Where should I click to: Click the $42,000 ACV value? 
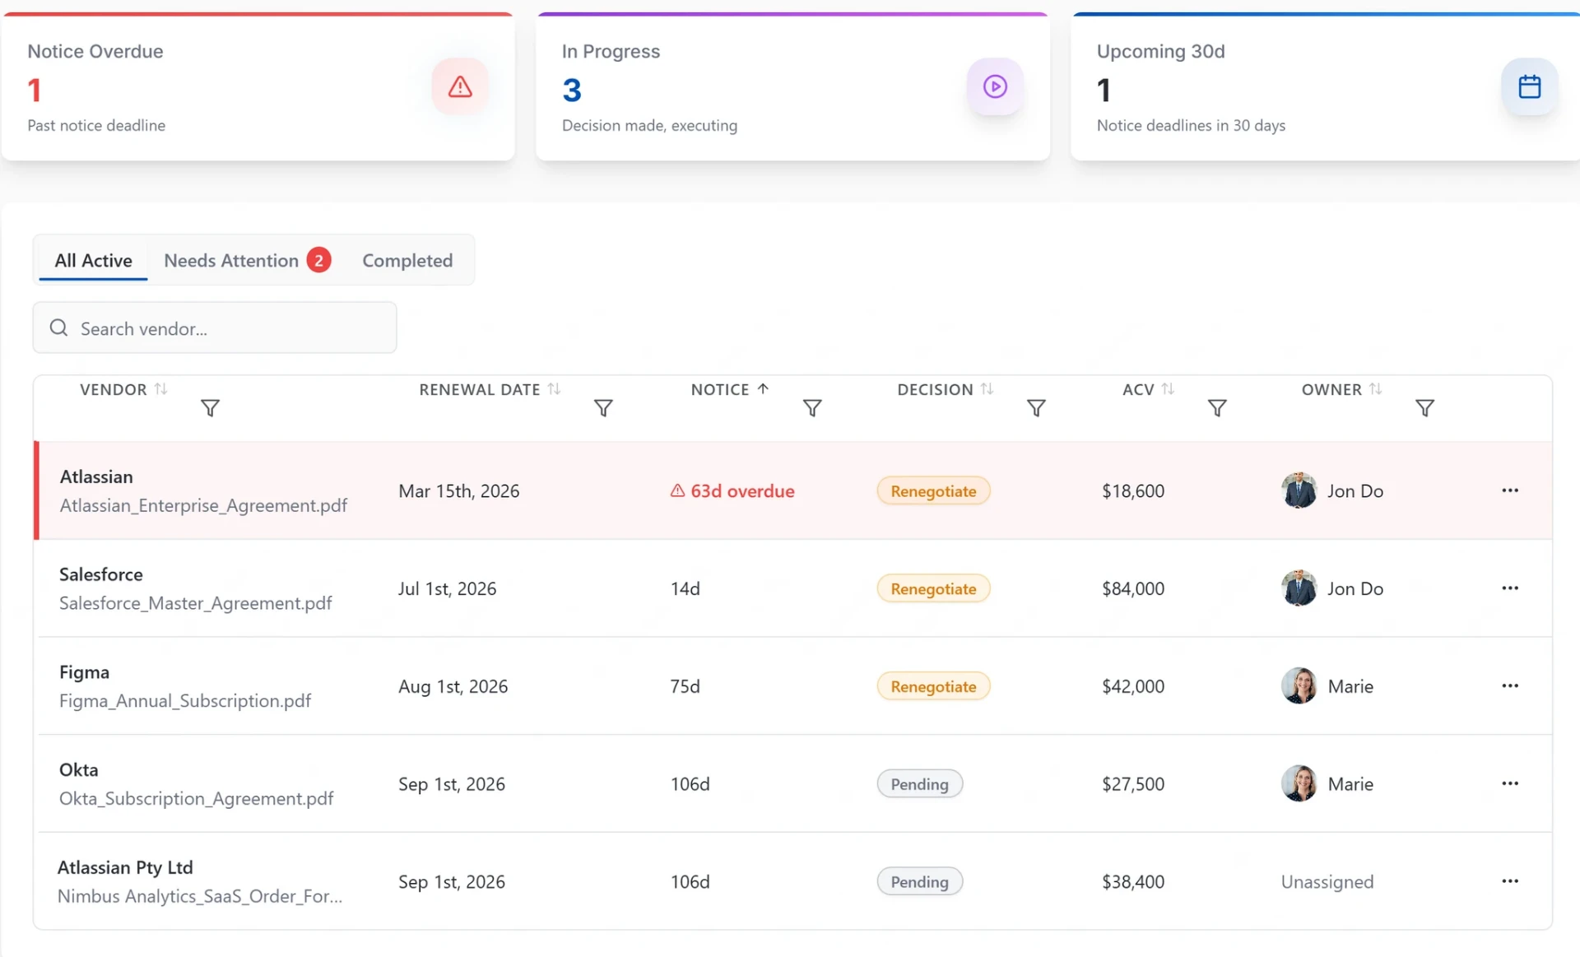[x=1133, y=686]
